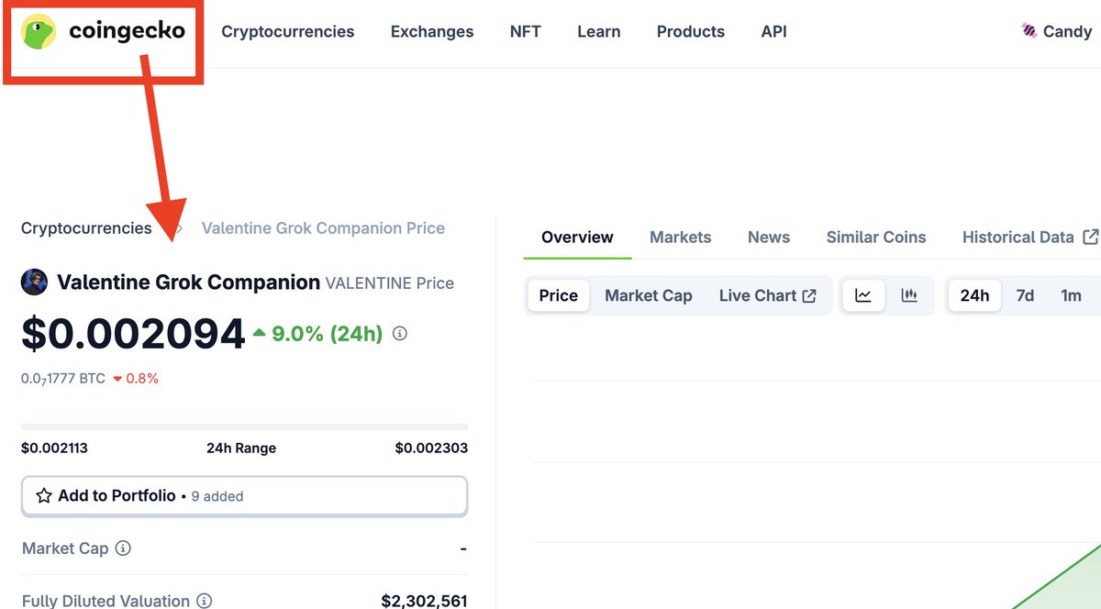Show Market Cap info tooltip icon

click(x=123, y=548)
